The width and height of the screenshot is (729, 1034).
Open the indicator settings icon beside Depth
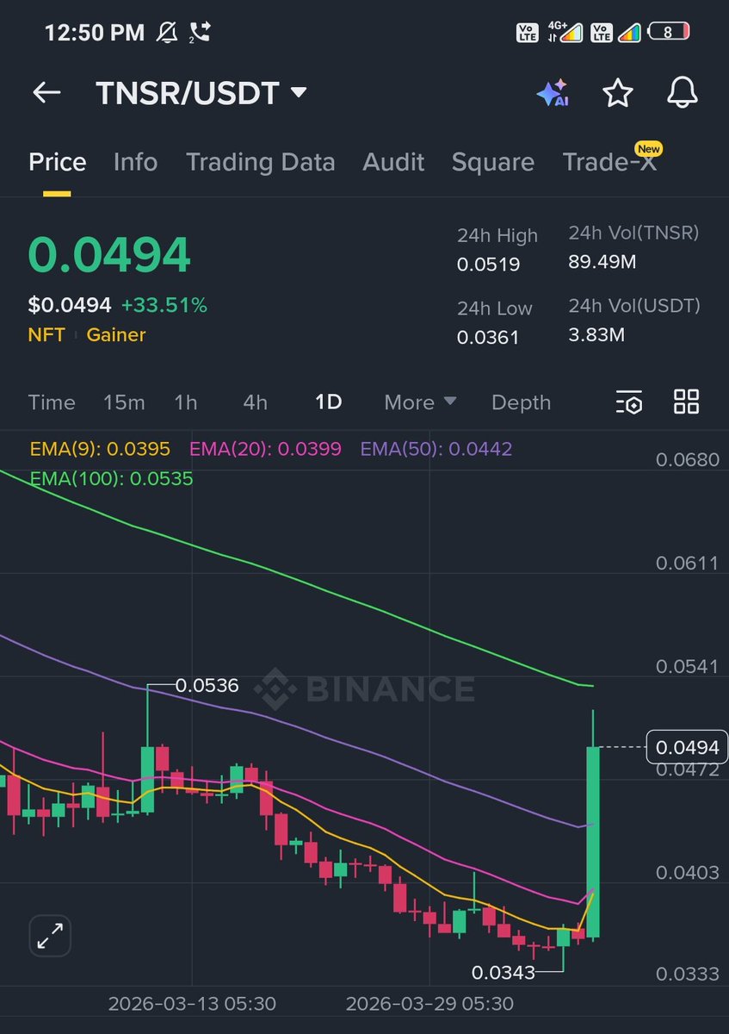pos(628,402)
